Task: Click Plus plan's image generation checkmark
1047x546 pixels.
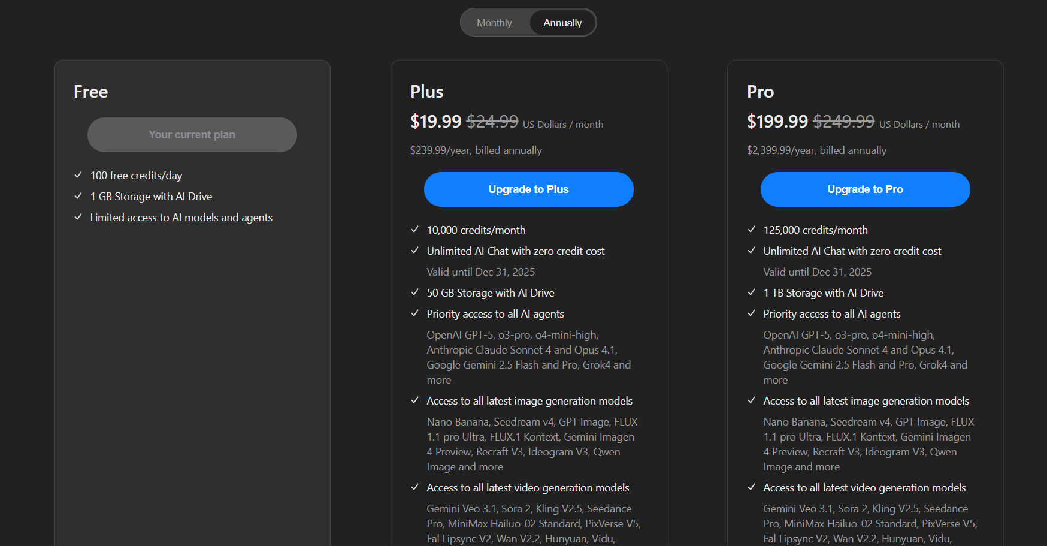Action: pos(414,400)
